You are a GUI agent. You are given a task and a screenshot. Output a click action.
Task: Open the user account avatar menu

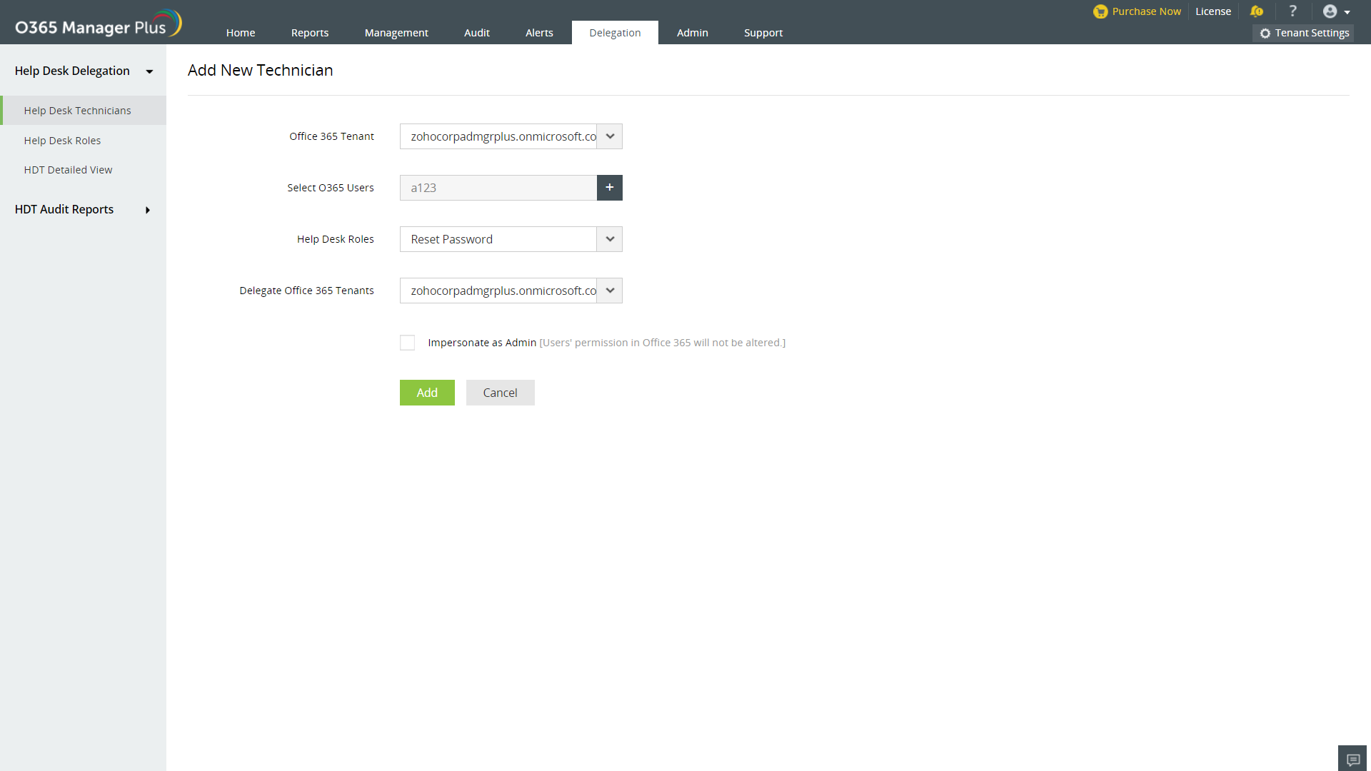[x=1335, y=11]
